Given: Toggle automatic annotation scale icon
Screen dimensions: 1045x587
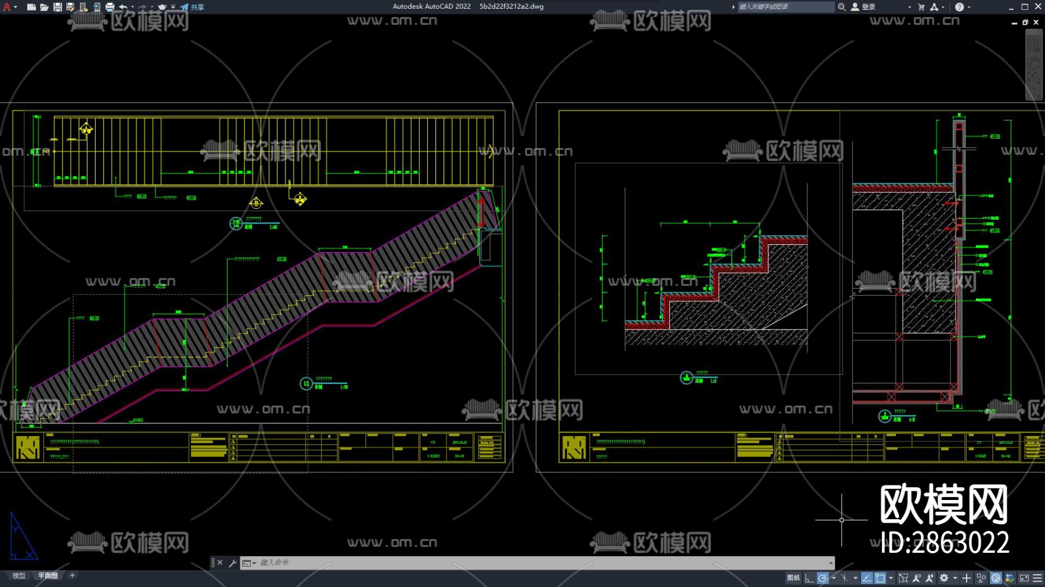Looking at the screenshot, I should point(929,578).
